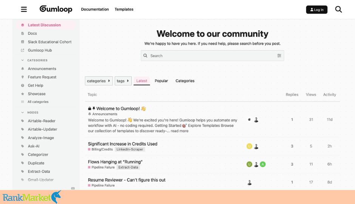Select Categorizer node tag

(x=38, y=155)
